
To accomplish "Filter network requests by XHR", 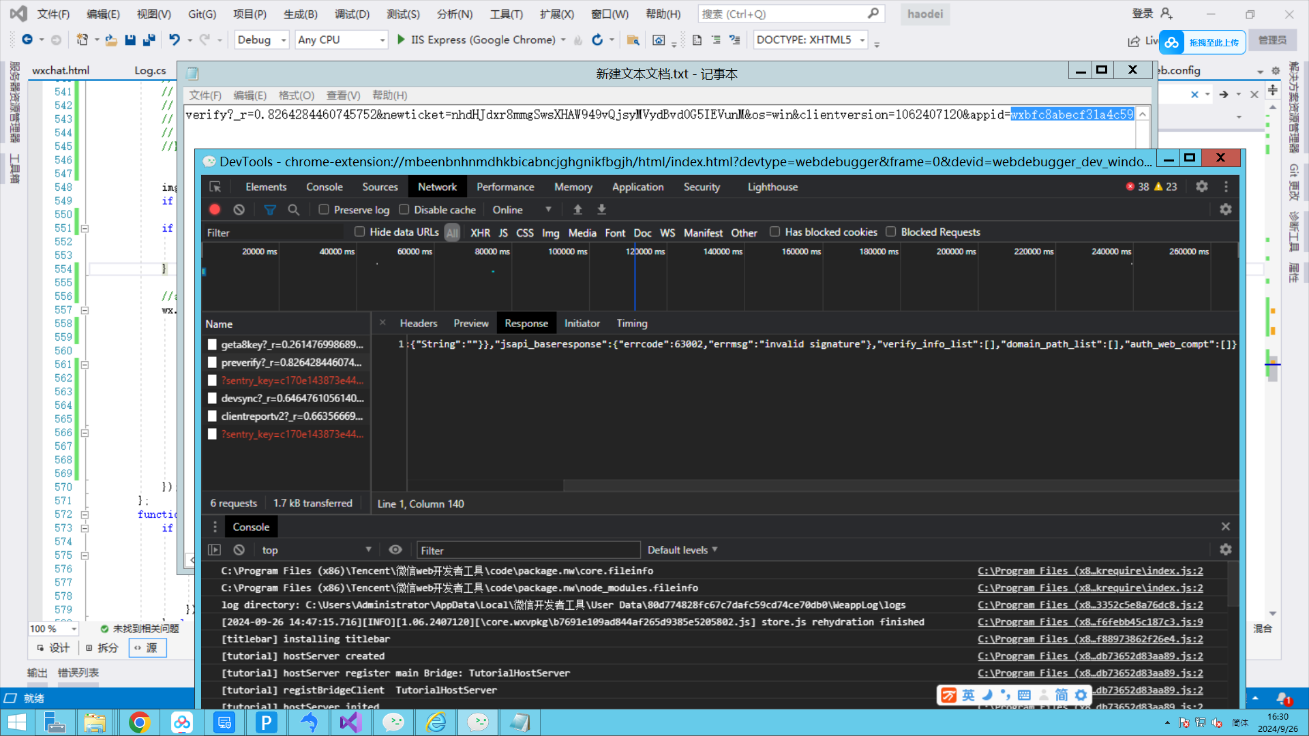I will pos(480,233).
